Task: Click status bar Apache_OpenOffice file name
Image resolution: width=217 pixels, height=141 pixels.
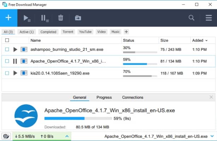Action: [156, 136]
